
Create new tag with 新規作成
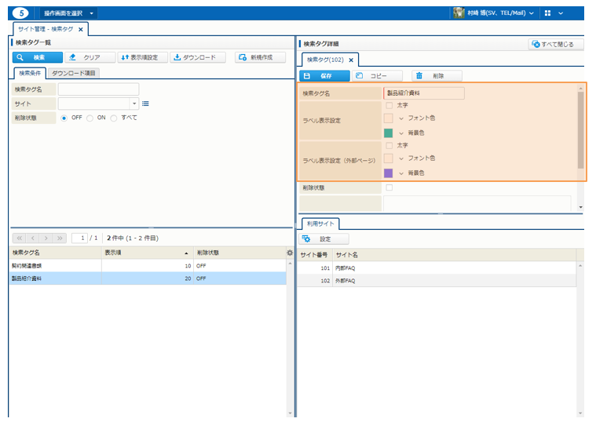click(260, 57)
